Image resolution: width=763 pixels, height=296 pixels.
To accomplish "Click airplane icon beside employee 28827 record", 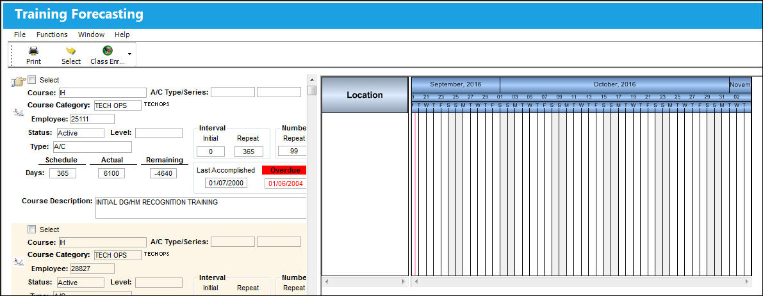I will point(19,262).
